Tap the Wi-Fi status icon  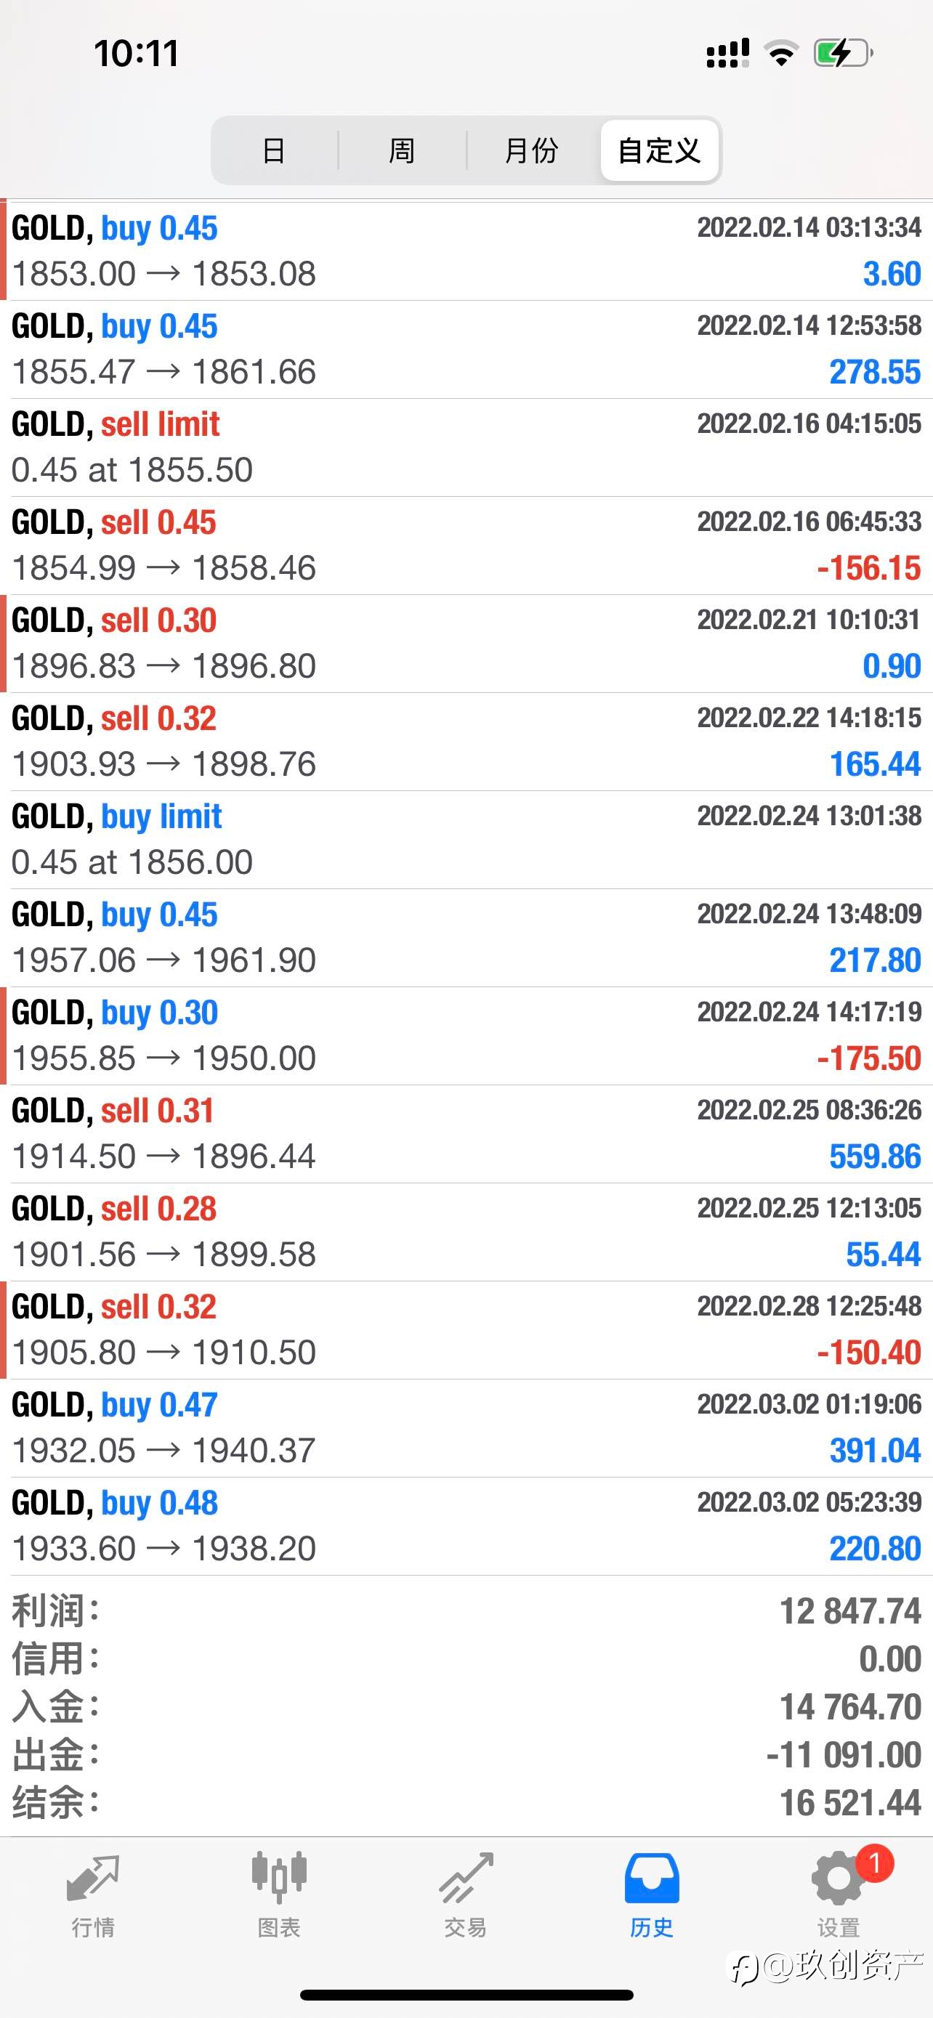(x=781, y=53)
